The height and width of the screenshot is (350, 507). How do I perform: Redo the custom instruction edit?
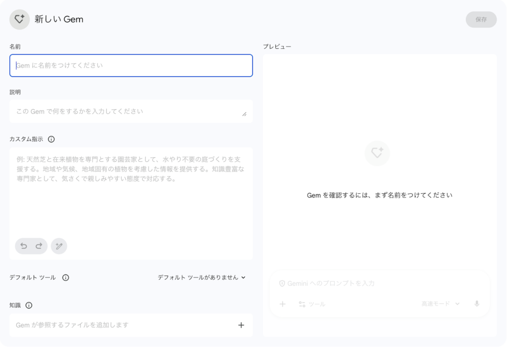click(x=39, y=246)
